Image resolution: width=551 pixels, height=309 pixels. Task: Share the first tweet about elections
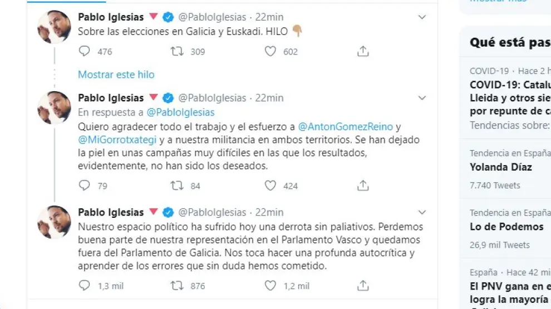tap(363, 52)
